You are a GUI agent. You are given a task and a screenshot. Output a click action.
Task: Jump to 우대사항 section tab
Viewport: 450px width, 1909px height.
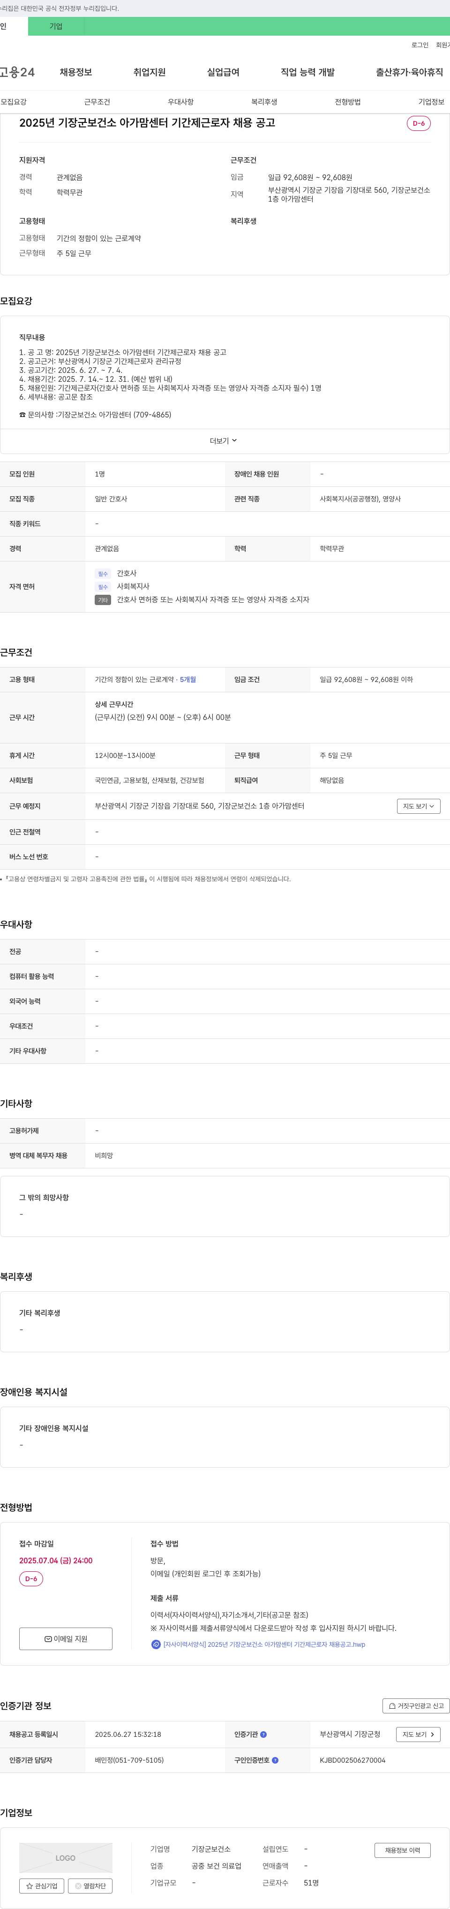(x=180, y=102)
